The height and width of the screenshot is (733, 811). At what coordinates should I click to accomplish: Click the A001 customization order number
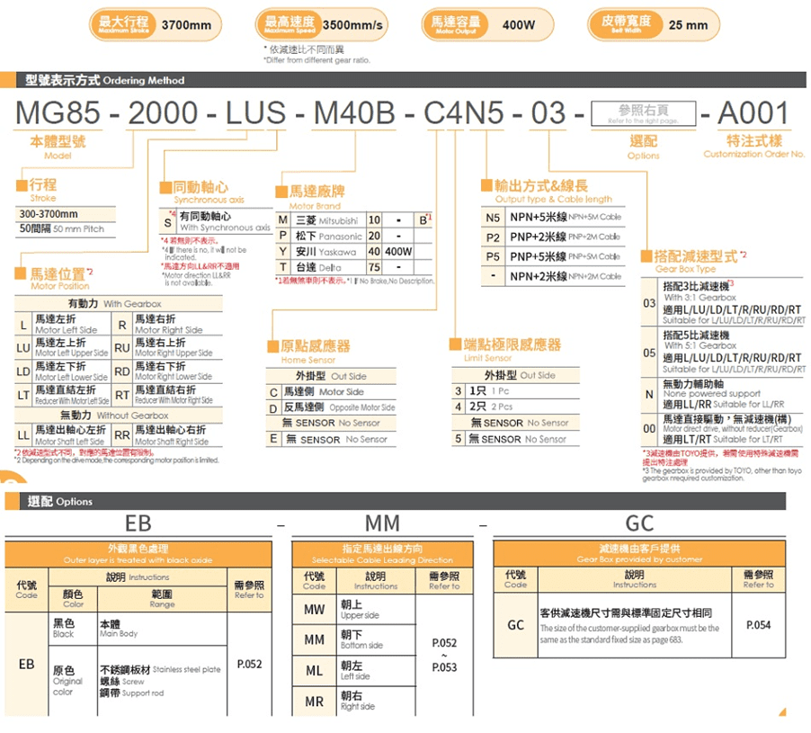click(753, 114)
